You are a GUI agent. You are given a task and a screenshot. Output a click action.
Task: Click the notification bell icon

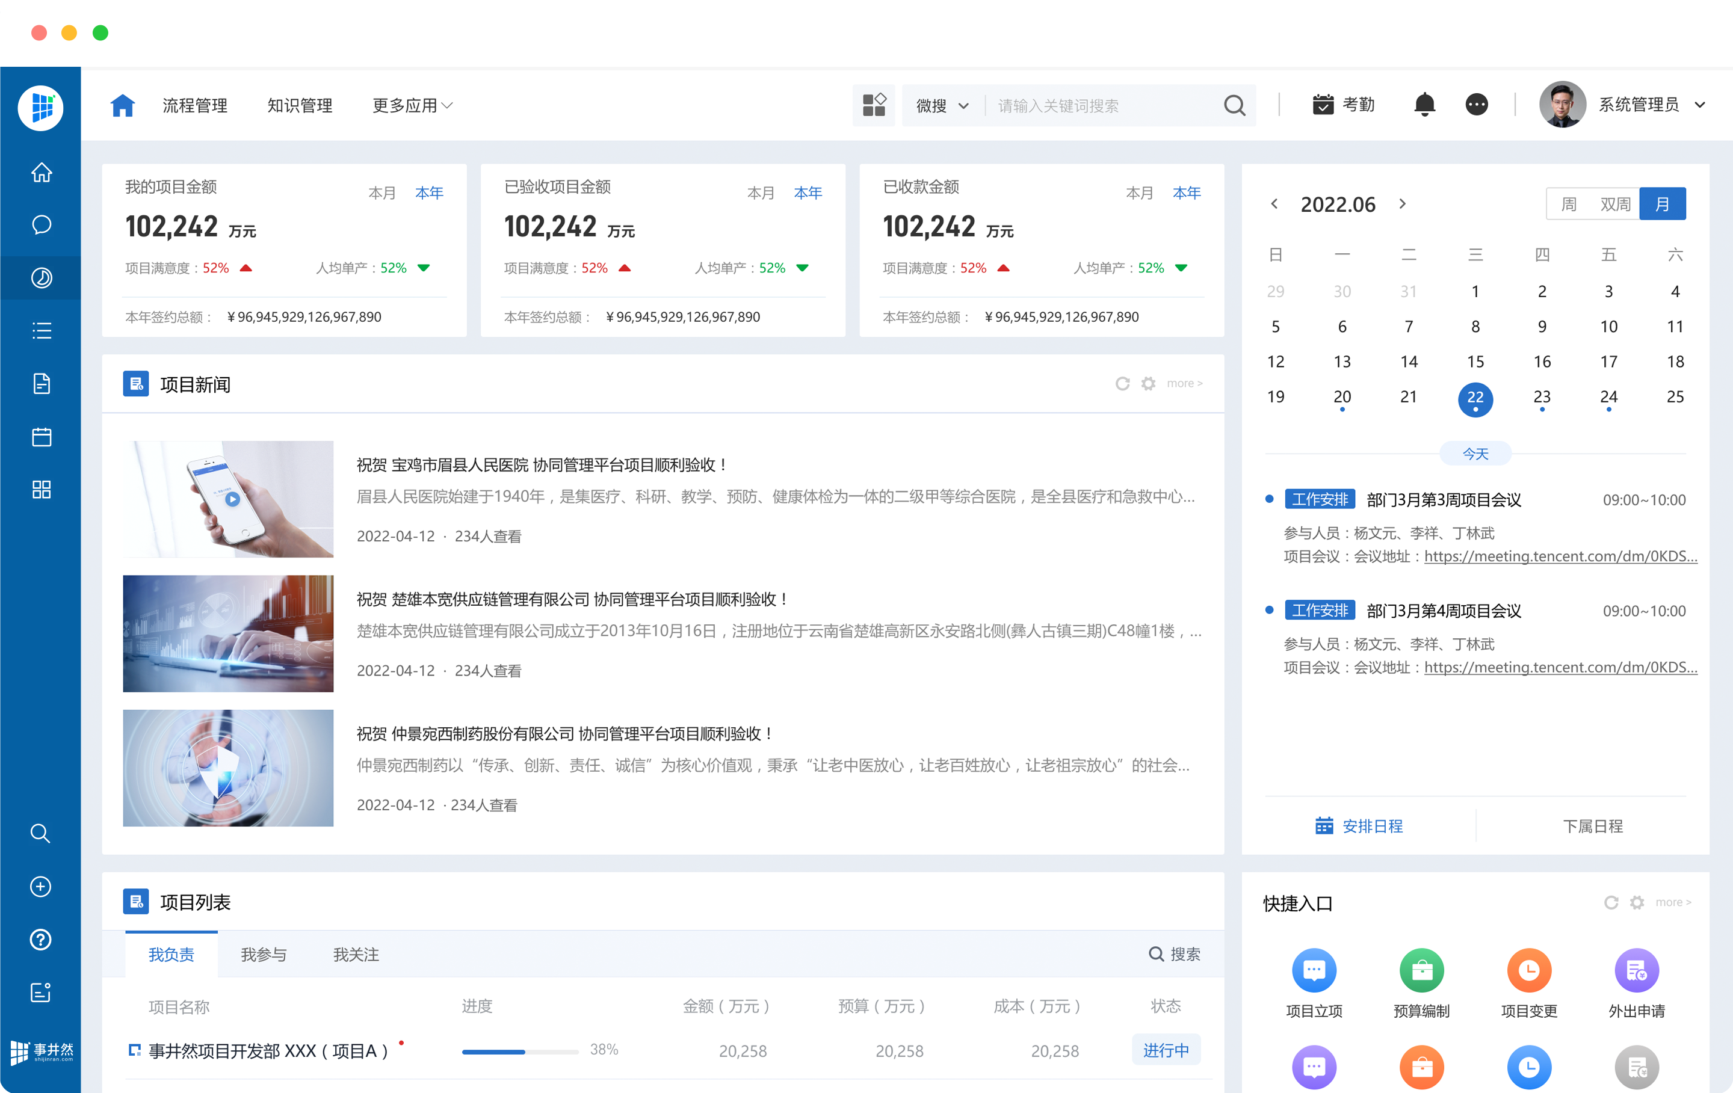point(1424,105)
